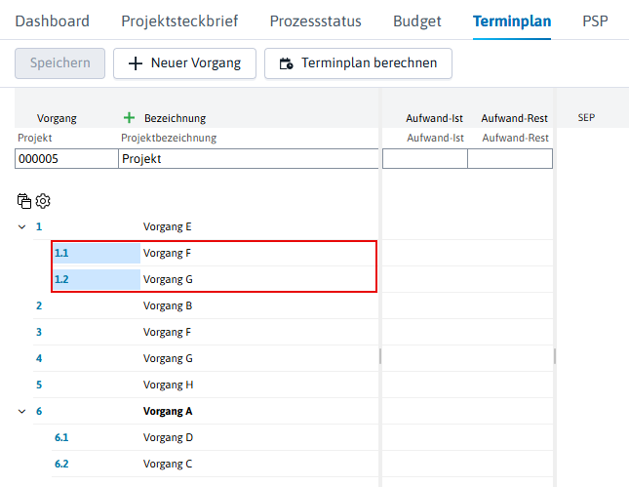This screenshot has height=487, width=629.
Task: Open the Projektsteckbrief tab
Action: click(179, 20)
